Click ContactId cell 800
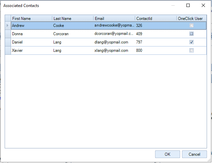This screenshot has width=212, height=163. 156,50
